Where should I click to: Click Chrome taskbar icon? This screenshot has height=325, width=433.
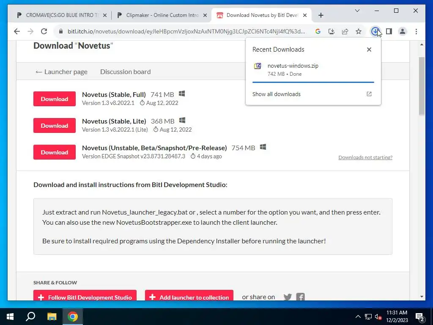(x=73, y=317)
